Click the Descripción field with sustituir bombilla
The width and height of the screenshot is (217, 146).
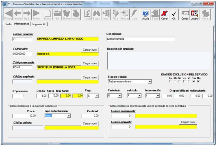click(x=141, y=39)
